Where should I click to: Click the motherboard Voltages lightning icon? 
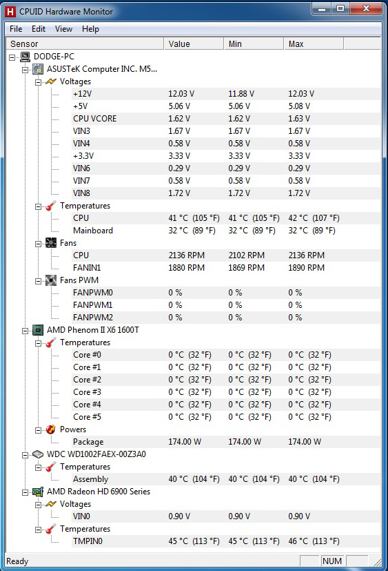51,81
